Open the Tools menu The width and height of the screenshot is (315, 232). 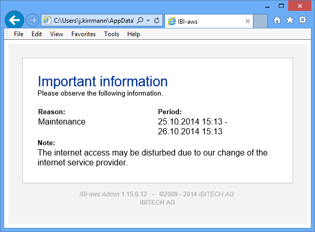pos(111,34)
